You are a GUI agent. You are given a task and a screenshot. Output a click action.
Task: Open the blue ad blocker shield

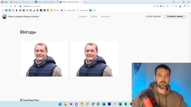pyautogui.click(x=161, y=6)
